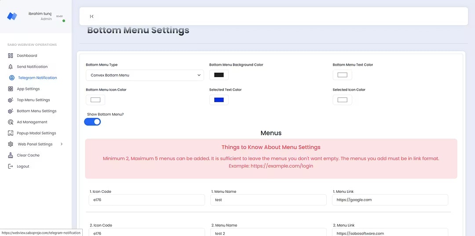Click the 2. Menu Link field
This screenshot has height=236, width=475.
tap(390, 232)
